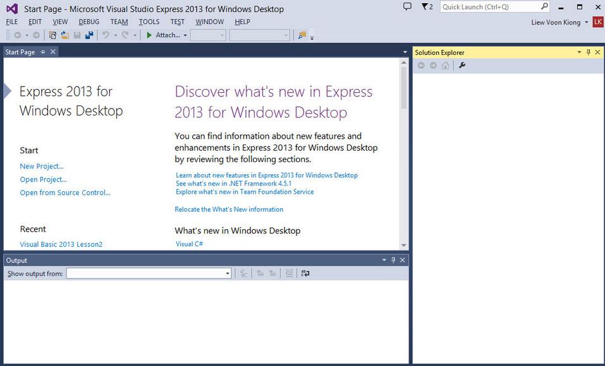Open the feedback speech bubble icon

coord(407,6)
